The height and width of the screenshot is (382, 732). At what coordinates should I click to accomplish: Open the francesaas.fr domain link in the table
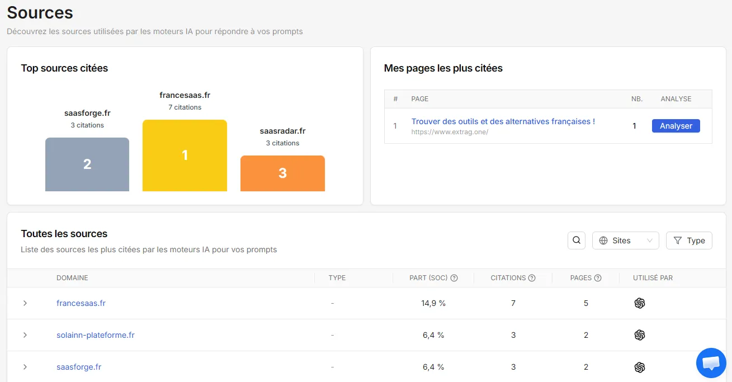pyautogui.click(x=81, y=303)
